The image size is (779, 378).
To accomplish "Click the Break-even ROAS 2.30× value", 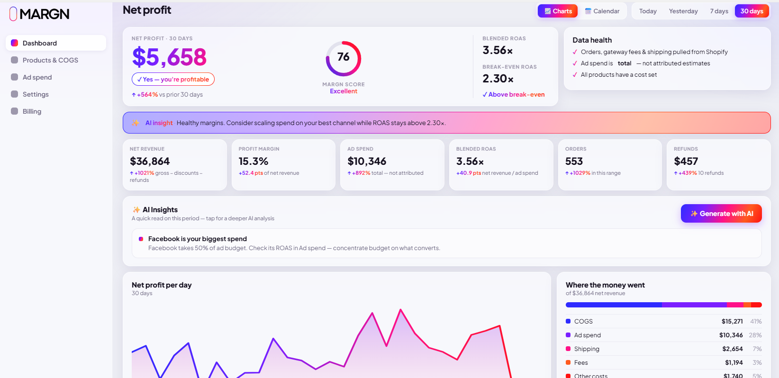I will click(498, 79).
